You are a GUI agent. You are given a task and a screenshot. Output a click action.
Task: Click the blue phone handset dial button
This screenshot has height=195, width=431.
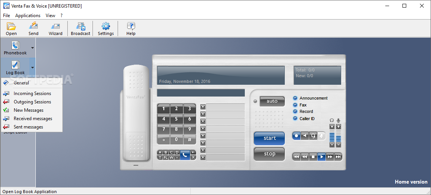tap(185, 155)
